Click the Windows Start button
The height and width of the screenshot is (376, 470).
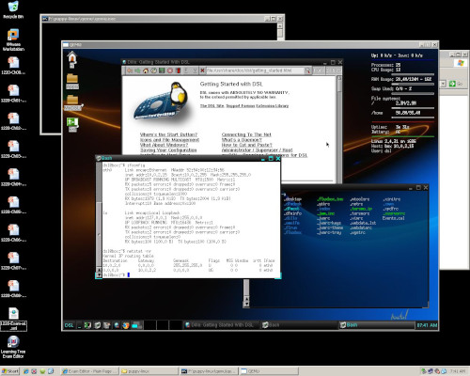[x=10, y=371]
